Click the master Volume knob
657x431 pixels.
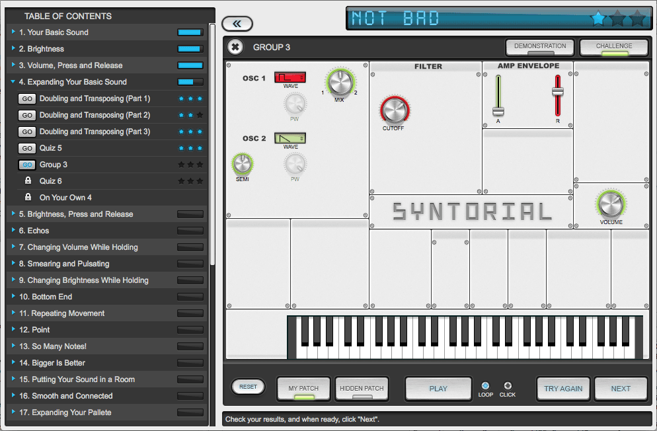(x=611, y=204)
